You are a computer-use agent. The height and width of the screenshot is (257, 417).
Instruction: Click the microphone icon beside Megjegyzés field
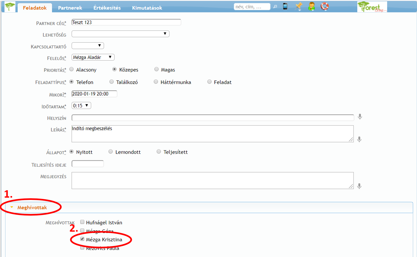pyautogui.click(x=359, y=186)
